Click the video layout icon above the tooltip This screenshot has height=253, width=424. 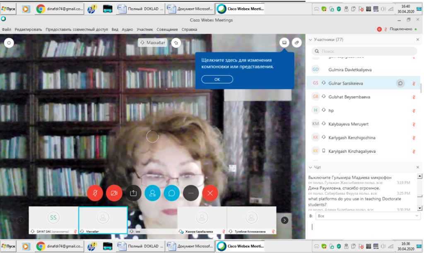[x=284, y=43]
